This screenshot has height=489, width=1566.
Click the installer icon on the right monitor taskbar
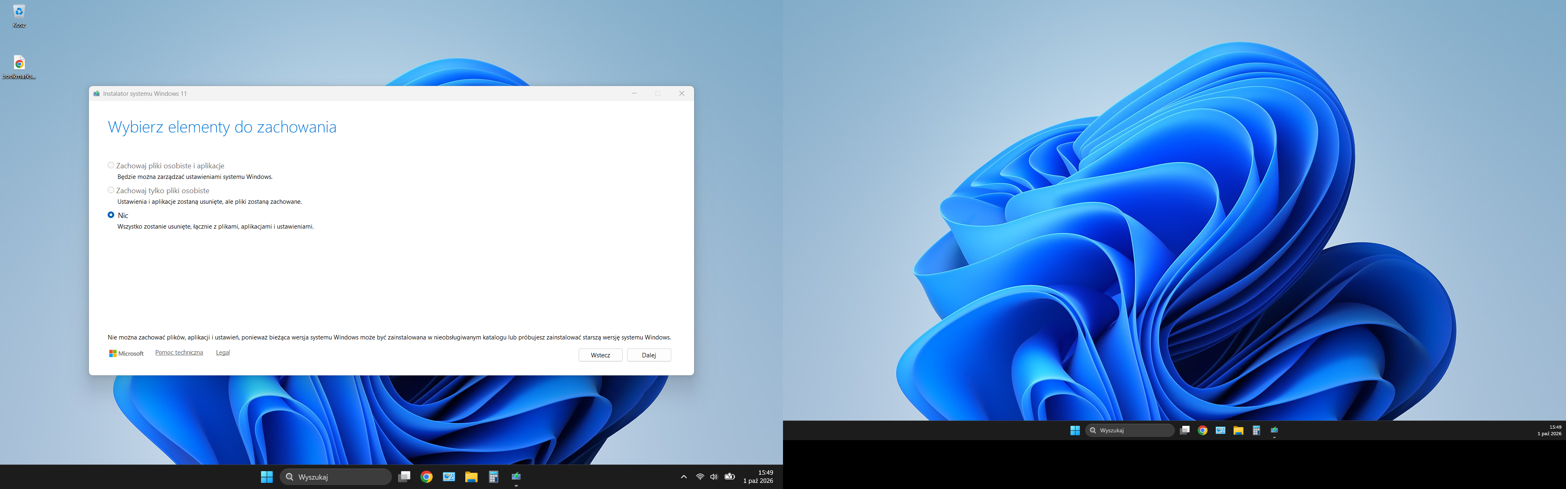point(1274,430)
